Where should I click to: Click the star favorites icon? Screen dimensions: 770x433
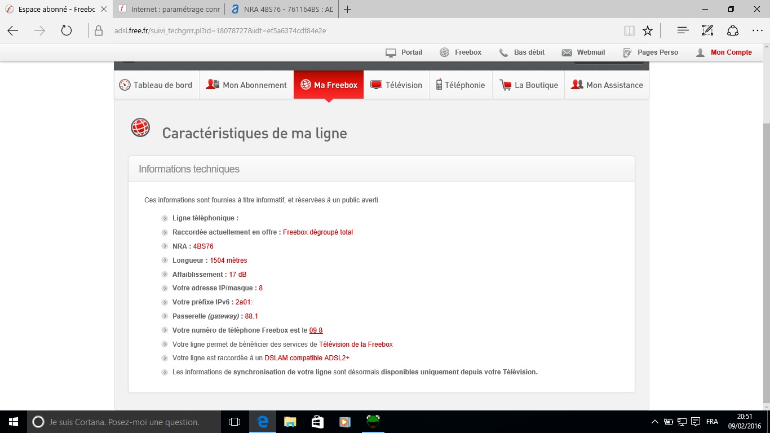(x=648, y=30)
